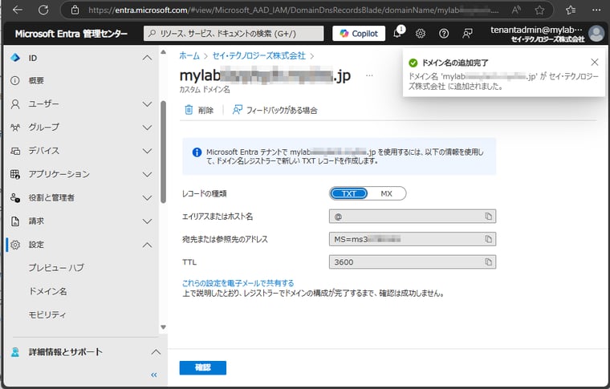Click セイ・テクノロジーズ株式会社 breadcrumb link
Image resolution: width=610 pixels, height=389 pixels.
tap(258, 55)
